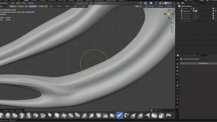This screenshot has width=217, height=122.
Task: Open the Falloff dropdown panel
Action: 76,6
